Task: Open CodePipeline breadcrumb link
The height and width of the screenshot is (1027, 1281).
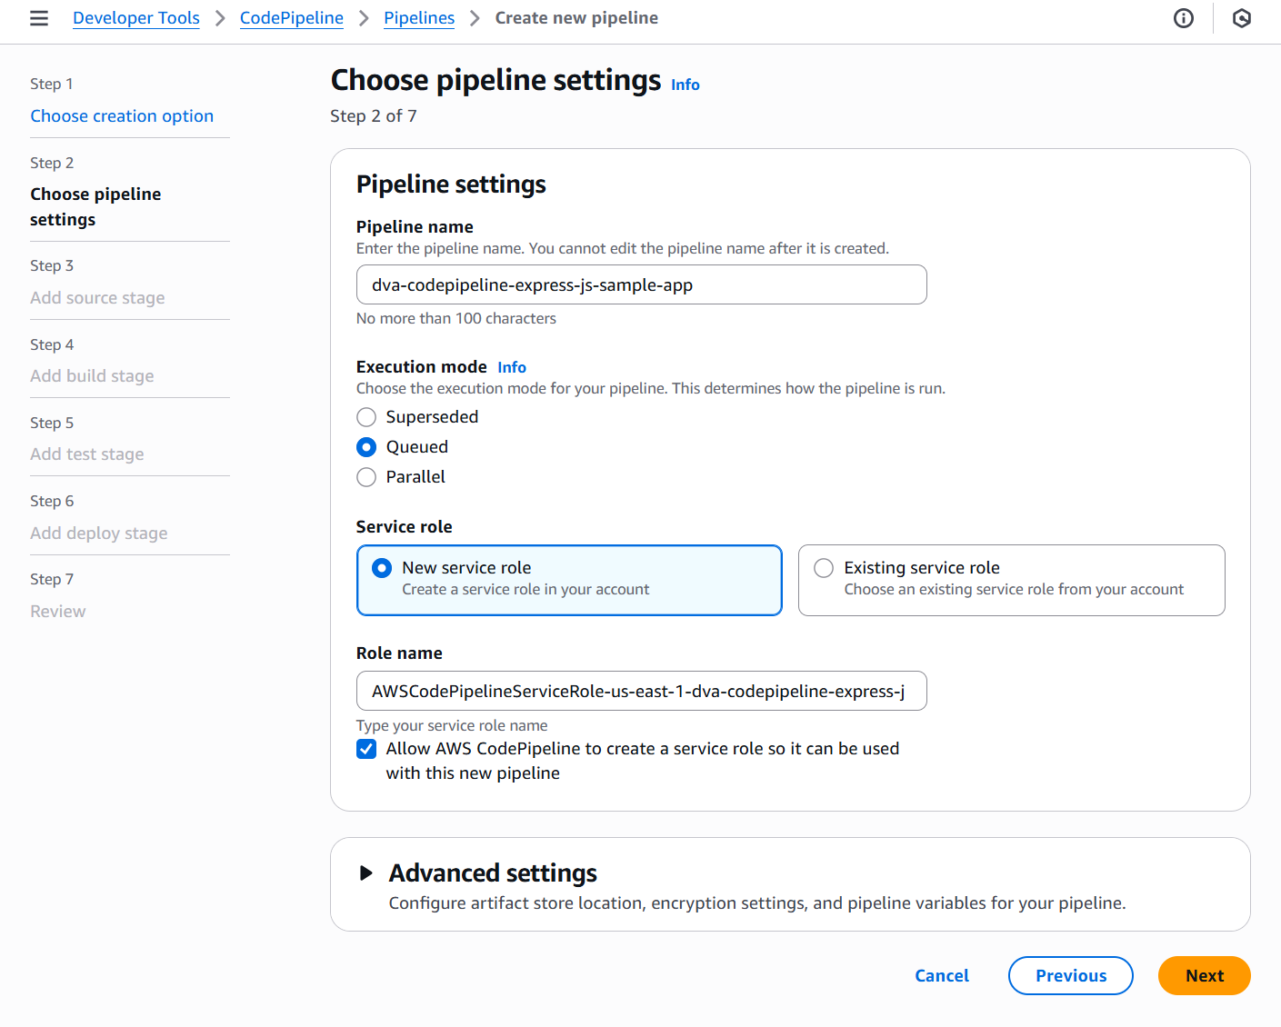Action: tap(292, 18)
